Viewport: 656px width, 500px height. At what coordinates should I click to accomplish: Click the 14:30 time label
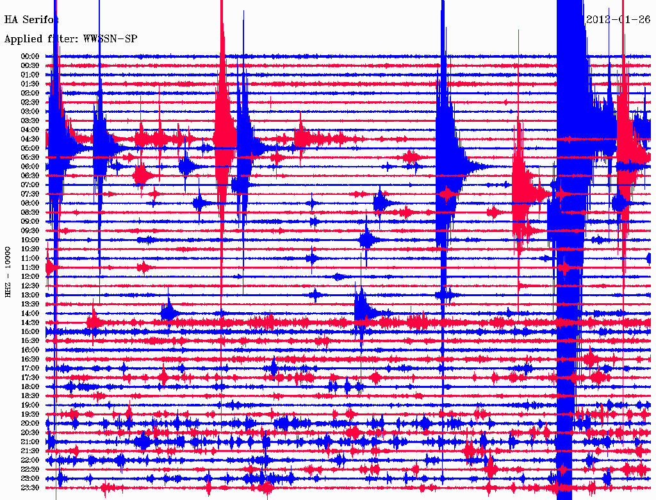coord(30,322)
